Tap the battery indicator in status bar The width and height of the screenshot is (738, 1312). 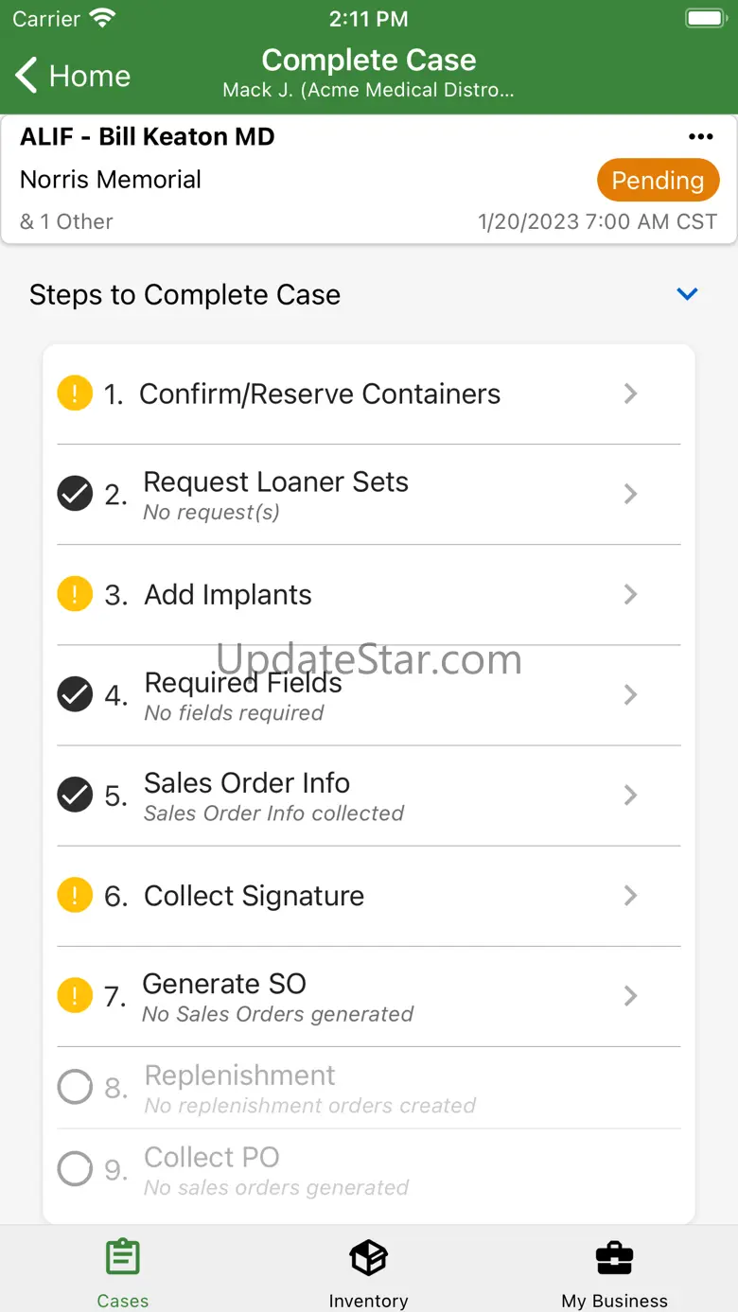(705, 18)
